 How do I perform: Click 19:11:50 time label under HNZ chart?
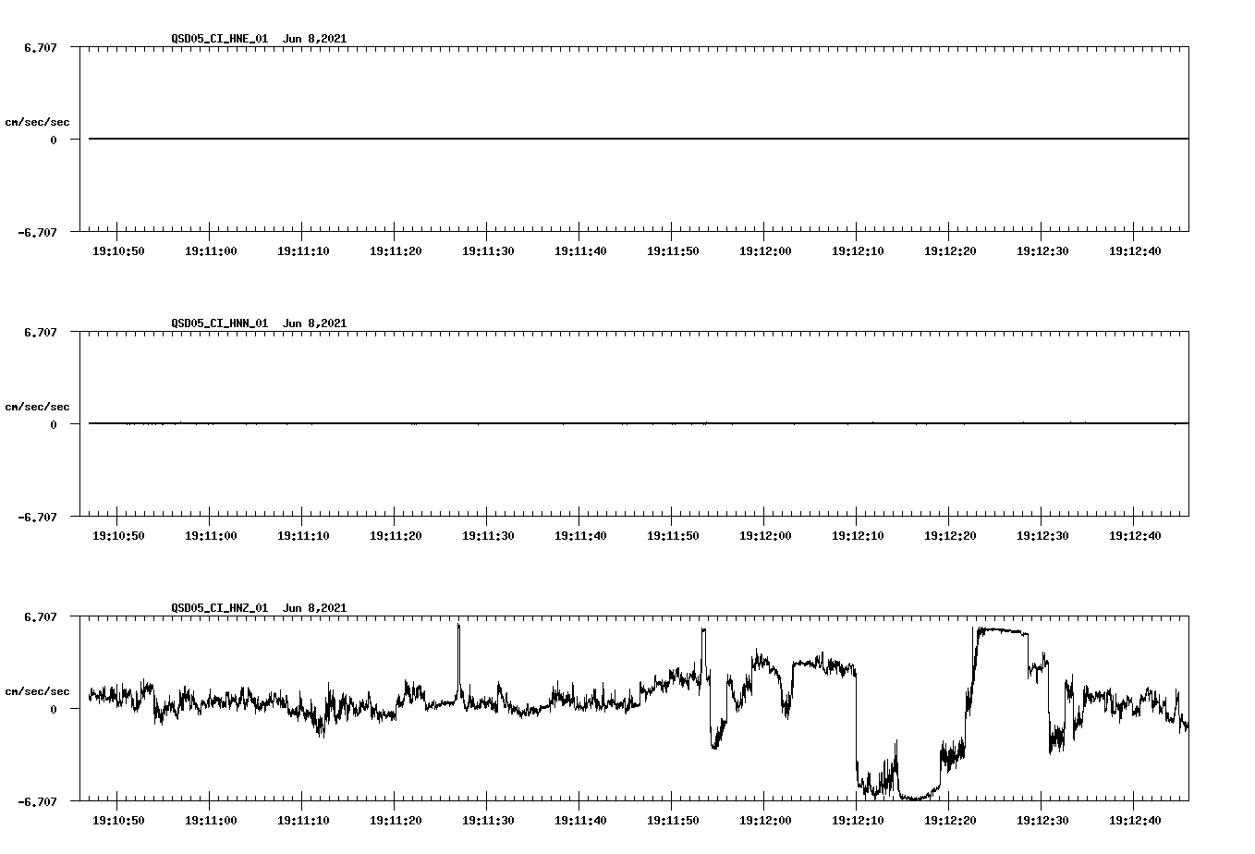tap(673, 820)
